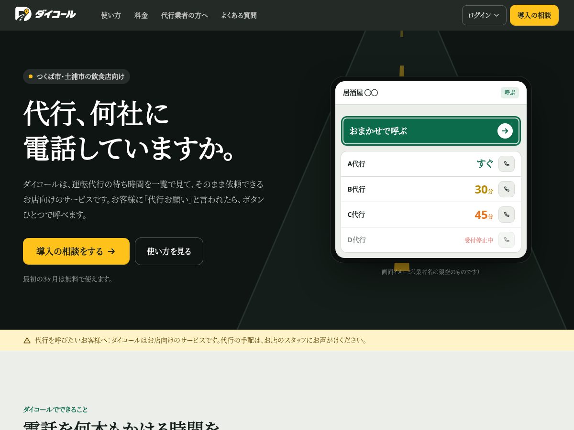The height and width of the screenshot is (430, 574).
Task: Click おまかせで呼ぶ label text
Action: pos(378,131)
